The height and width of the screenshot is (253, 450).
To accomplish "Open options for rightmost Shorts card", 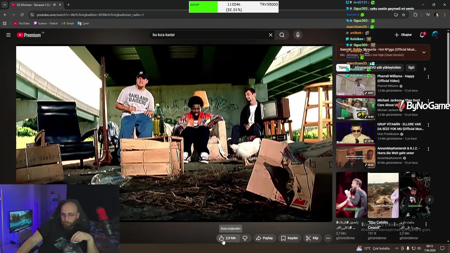I will pos(426,224).
